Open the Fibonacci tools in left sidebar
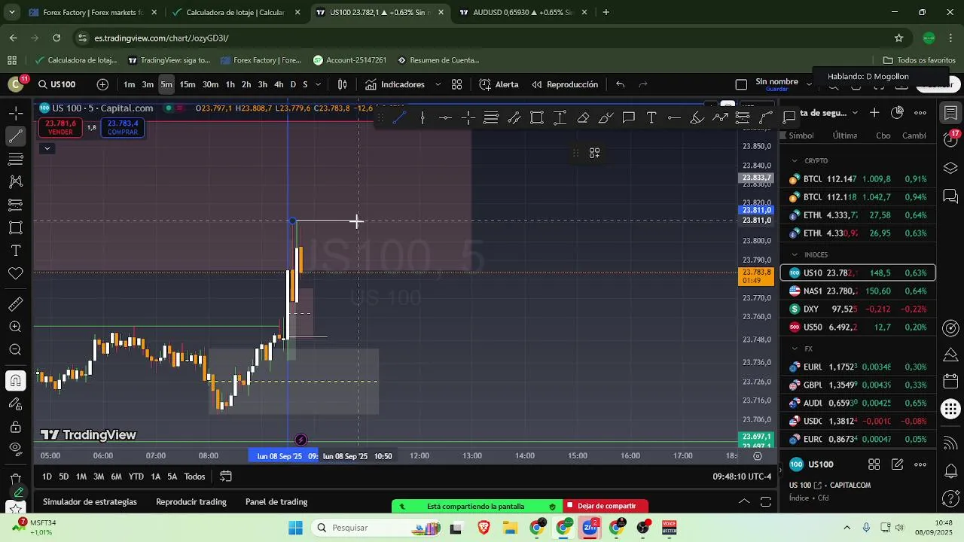Viewport: 964px width, 542px height. point(16,159)
